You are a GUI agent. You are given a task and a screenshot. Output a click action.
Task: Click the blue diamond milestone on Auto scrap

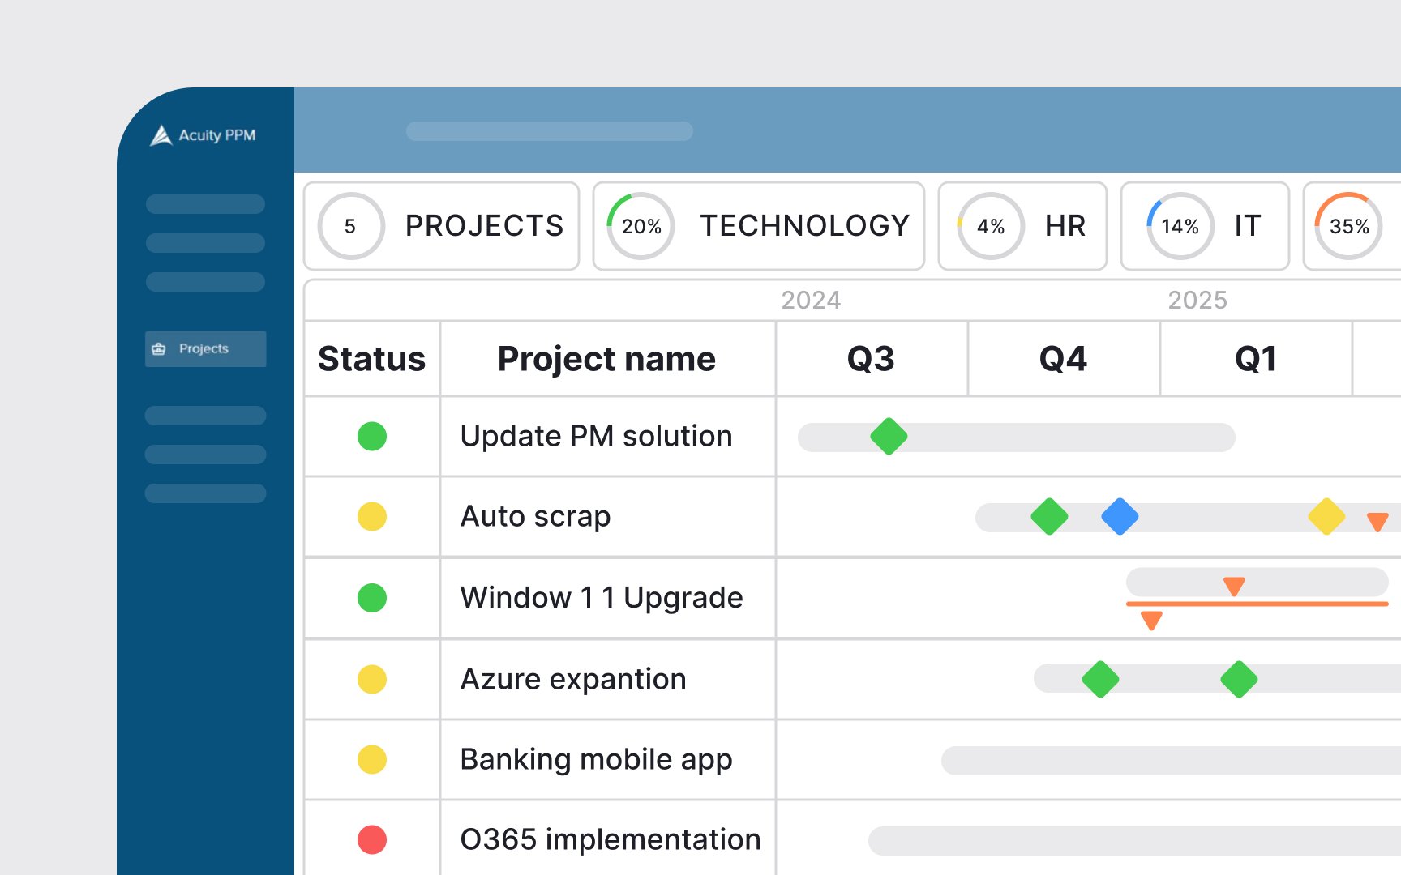click(1120, 517)
